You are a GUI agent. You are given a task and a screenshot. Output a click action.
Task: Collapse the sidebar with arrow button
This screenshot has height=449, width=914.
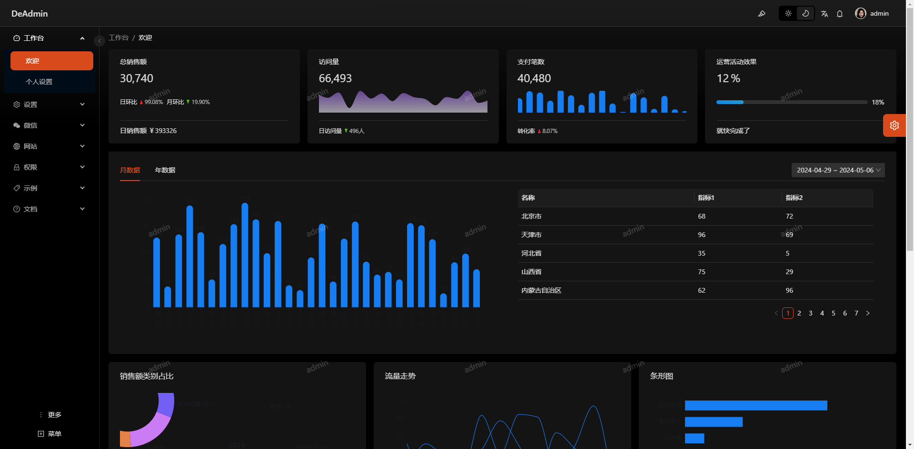pyautogui.click(x=99, y=41)
